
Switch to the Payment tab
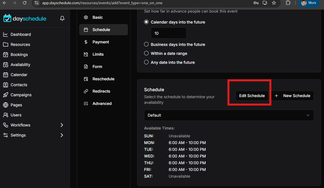(x=103, y=42)
